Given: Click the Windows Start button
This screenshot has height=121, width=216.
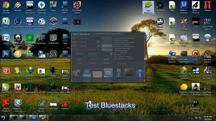Looking at the screenshot, I should [x=3, y=118].
